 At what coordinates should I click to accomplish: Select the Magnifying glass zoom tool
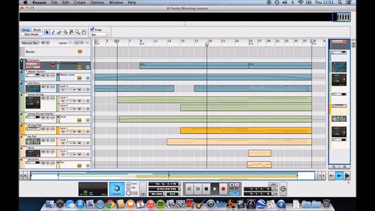pyautogui.click(x=77, y=32)
